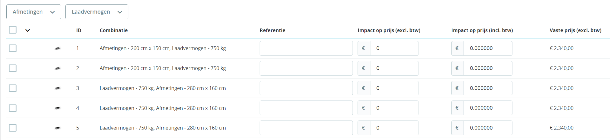Click the Combinatie column header
610x140 pixels.
[114, 30]
